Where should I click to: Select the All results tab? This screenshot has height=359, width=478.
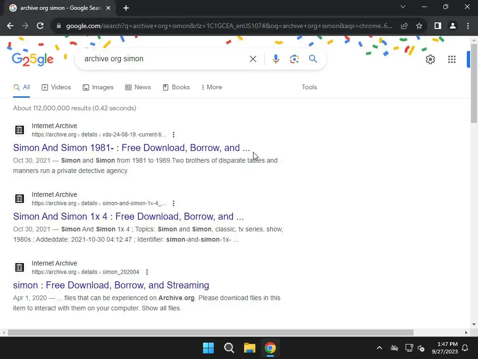point(21,87)
